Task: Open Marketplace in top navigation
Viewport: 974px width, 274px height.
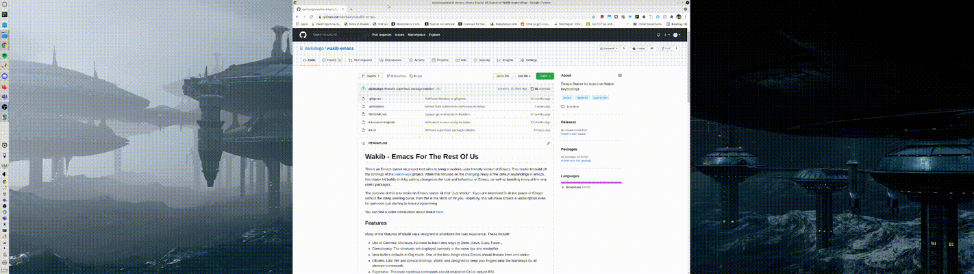Action: coord(416,34)
